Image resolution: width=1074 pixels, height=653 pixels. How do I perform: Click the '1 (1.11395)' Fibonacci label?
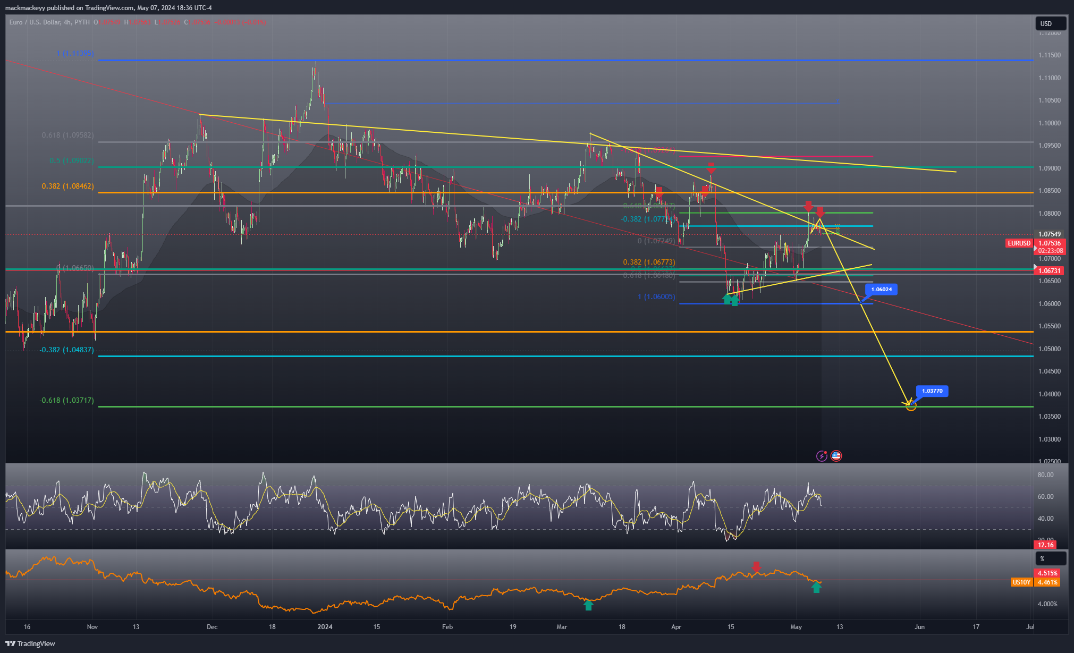[75, 54]
